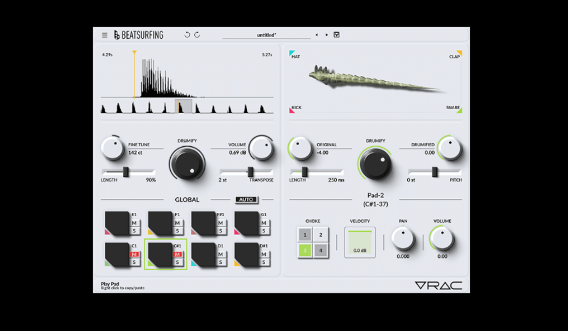Image resolution: width=568 pixels, height=331 pixels.
Task: Click the pad Volume knob
Action: [x=442, y=239]
